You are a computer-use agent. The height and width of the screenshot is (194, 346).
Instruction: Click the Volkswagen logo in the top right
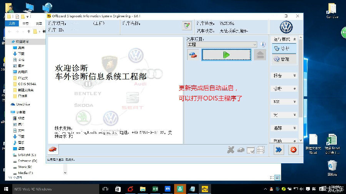point(286,27)
